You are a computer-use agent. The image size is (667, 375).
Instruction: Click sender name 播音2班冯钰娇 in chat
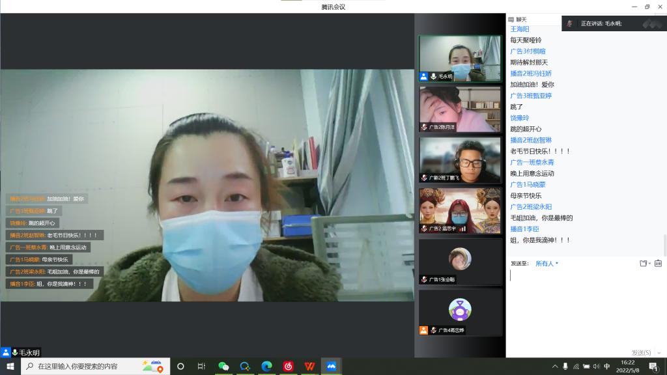pyautogui.click(x=531, y=74)
